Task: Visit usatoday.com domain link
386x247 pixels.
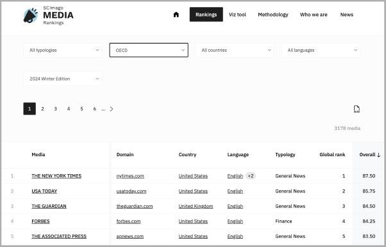Action: [x=131, y=191]
